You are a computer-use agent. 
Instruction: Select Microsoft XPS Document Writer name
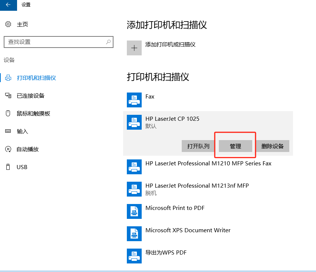[x=188, y=230]
